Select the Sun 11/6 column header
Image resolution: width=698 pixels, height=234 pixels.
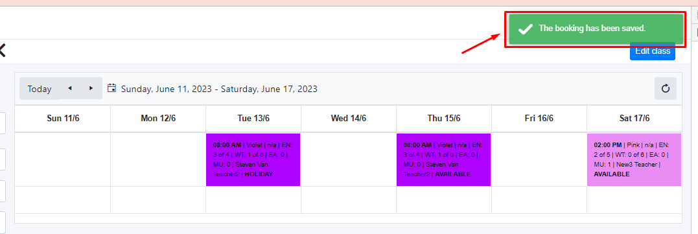(63, 119)
